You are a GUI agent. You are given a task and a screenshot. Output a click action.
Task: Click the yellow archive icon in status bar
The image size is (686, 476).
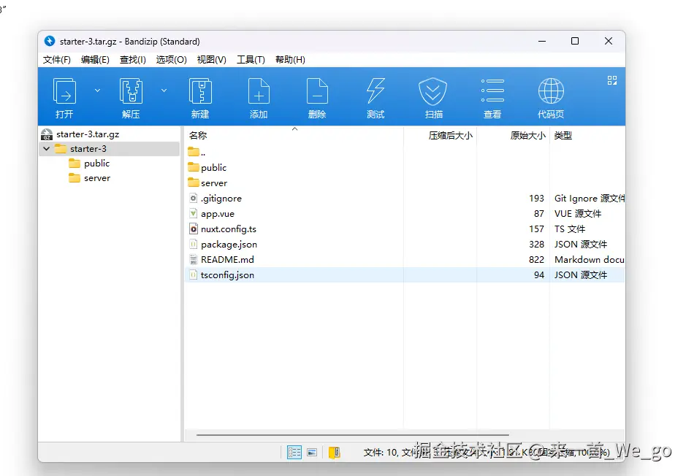[x=335, y=453]
